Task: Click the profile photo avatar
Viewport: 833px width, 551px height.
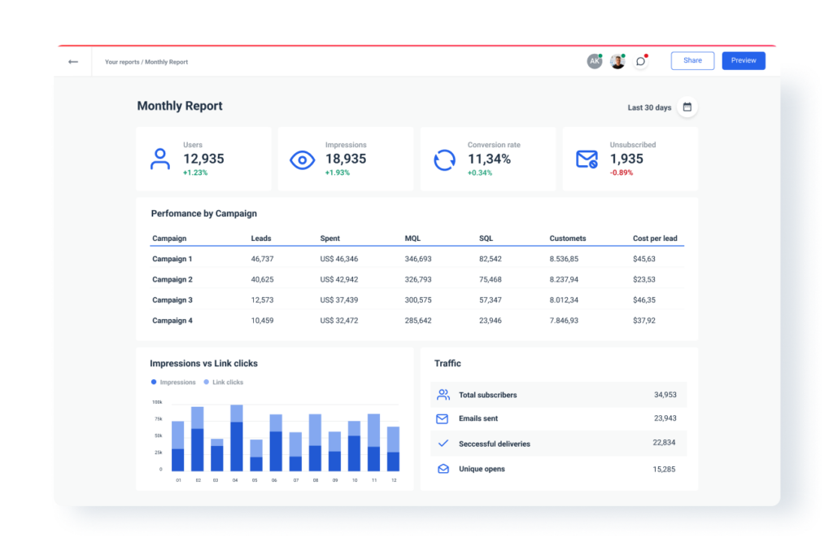Action: pyautogui.click(x=617, y=61)
